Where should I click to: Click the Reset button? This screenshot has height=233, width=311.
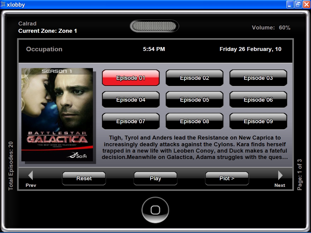[84, 178]
